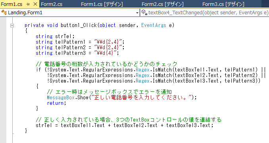The image size is (269, 143).
Task: Click the class icon beside Landing.Form1
Action: (4, 12)
